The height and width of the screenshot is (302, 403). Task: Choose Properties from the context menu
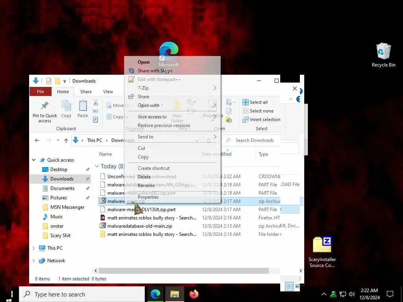point(172,197)
